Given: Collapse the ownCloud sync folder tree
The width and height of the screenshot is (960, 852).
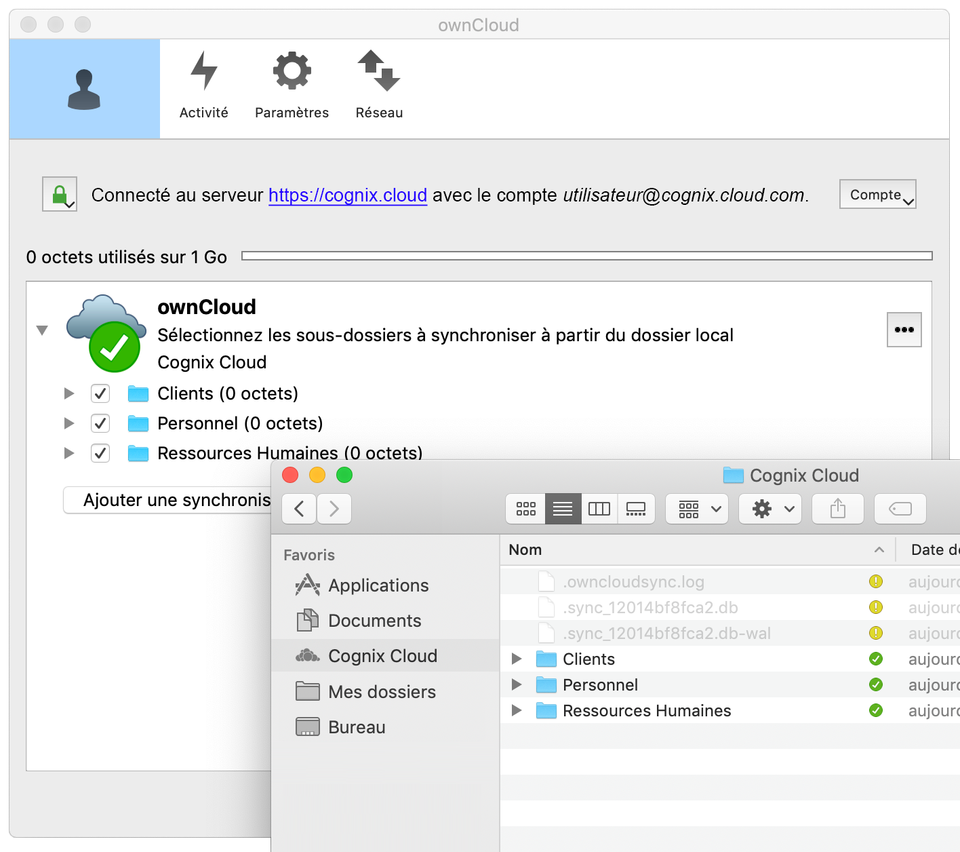Looking at the screenshot, I should pyautogui.click(x=42, y=330).
